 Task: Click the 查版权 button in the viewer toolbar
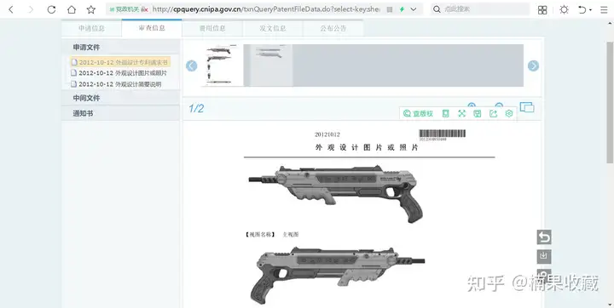(418, 114)
